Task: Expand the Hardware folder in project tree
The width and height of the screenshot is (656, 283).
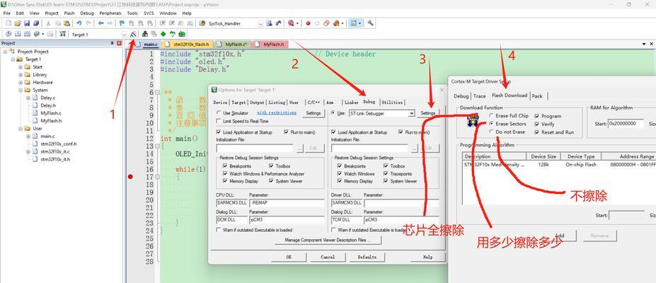Action: tap(21, 82)
